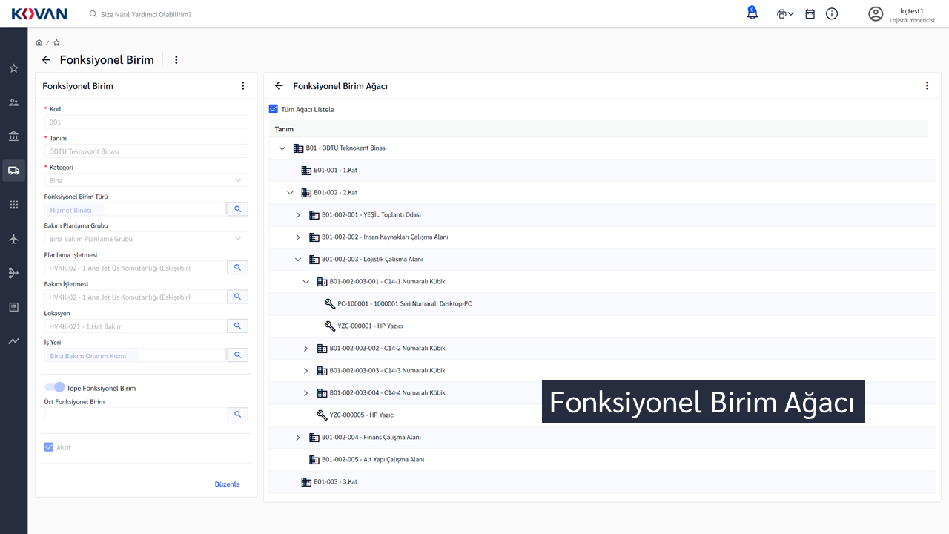Expand B01-002-001 YEŞİL Toplantı Odası node
949x534 pixels.
[x=298, y=215]
